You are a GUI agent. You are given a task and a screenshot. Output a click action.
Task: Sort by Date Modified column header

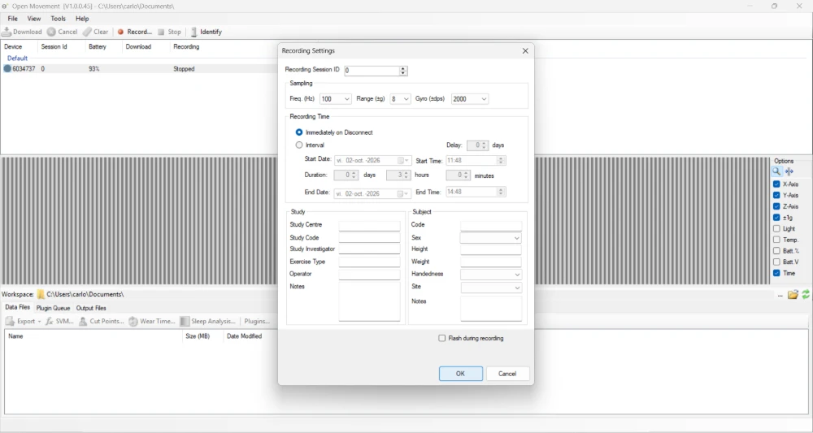(244, 336)
